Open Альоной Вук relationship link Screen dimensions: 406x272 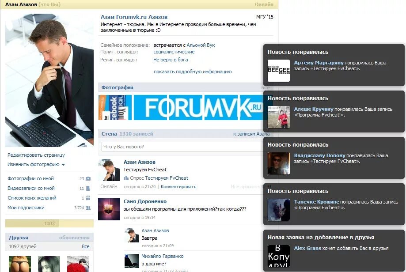[x=201, y=45]
